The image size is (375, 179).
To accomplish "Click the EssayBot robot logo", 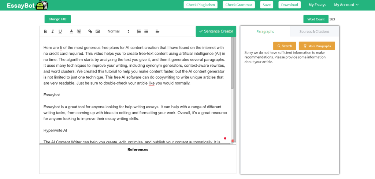I will (x=42, y=5).
